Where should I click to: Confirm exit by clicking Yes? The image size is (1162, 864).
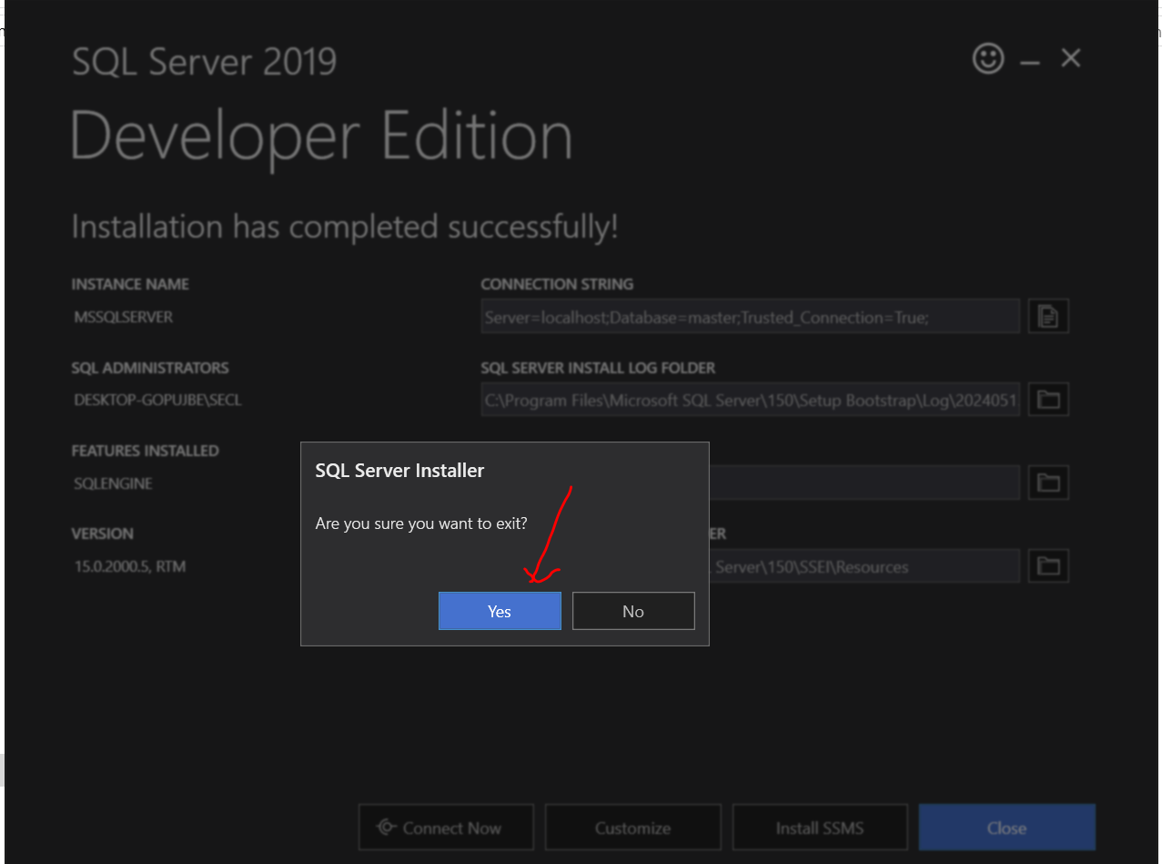click(500, 611)
